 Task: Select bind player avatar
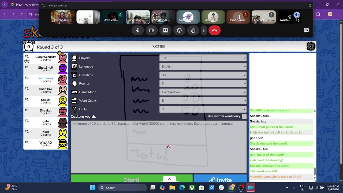click(62, 133)
